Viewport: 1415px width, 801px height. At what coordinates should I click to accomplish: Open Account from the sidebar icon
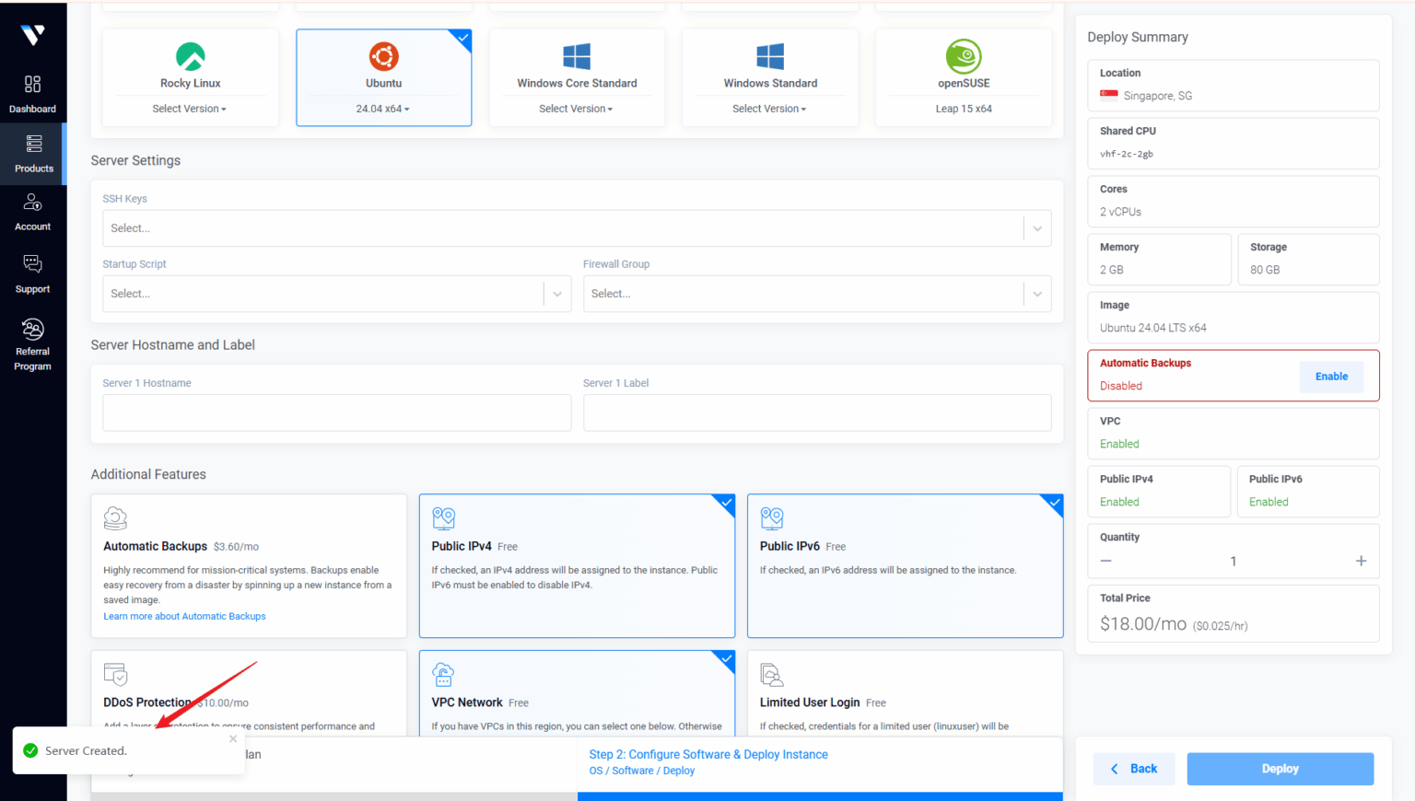click(33, 210)
